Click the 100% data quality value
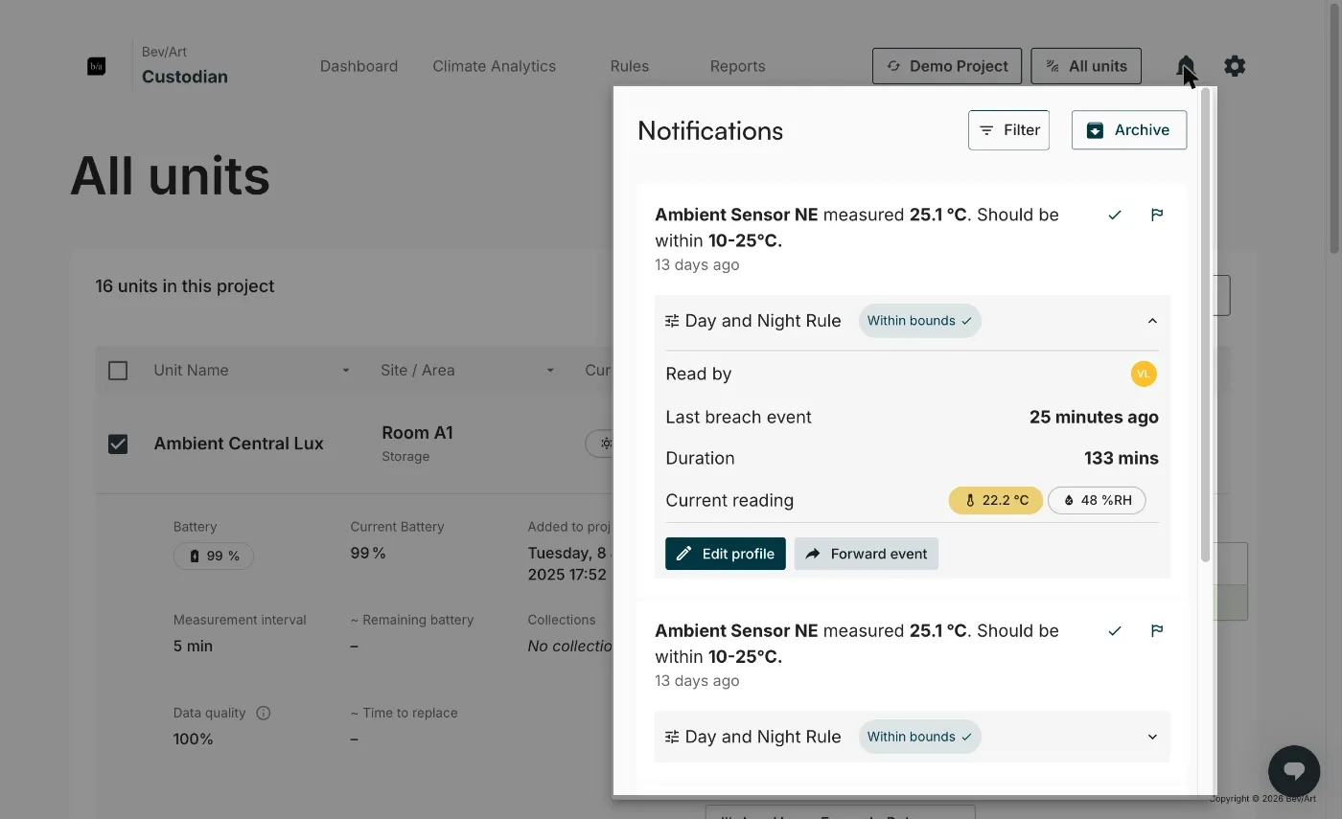Viewport: 1342px width, 819px height. point(194,739)
